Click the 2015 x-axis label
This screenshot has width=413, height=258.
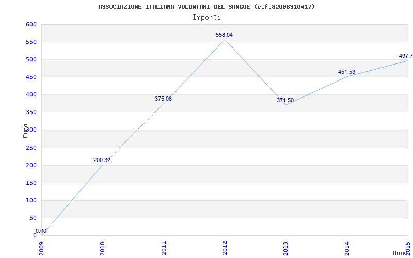pos(408,248)
